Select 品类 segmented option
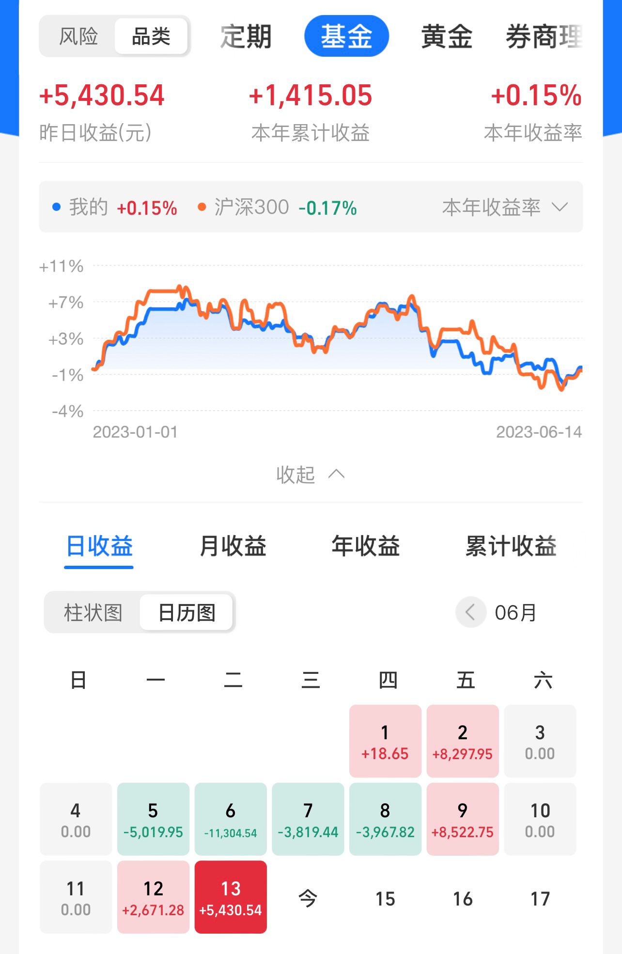The width and height of the screenshot is (622, 954). click(151, 36)
